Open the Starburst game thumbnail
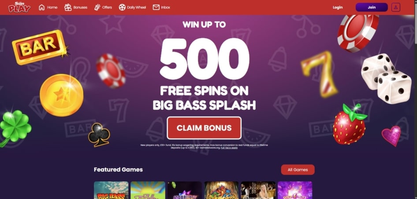The image size is (417, 199). [x=185, y=190]
